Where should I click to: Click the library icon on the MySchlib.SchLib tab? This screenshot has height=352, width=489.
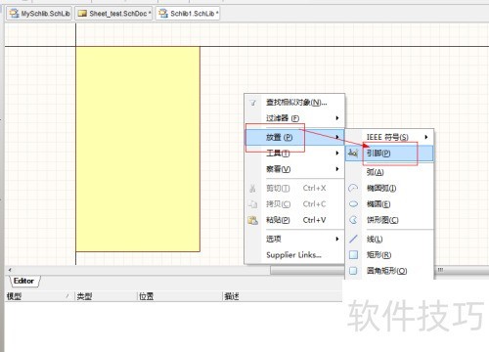tap(14, 14)
